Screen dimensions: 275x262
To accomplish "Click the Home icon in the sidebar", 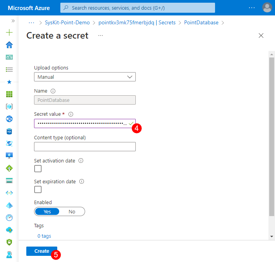I will 9,45.
